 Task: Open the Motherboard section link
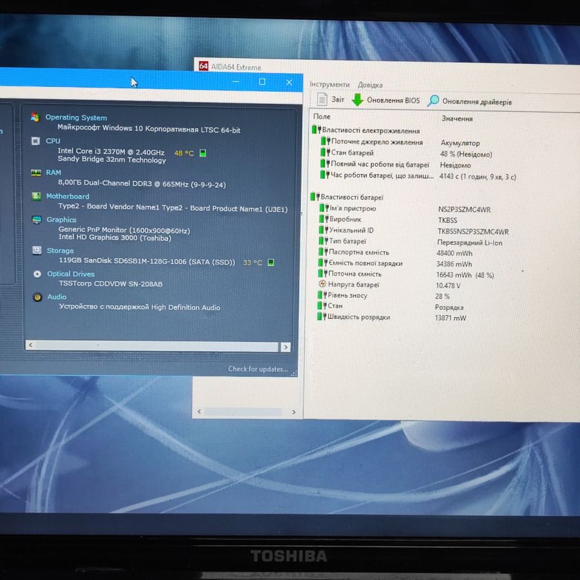(x=68, y=196)
